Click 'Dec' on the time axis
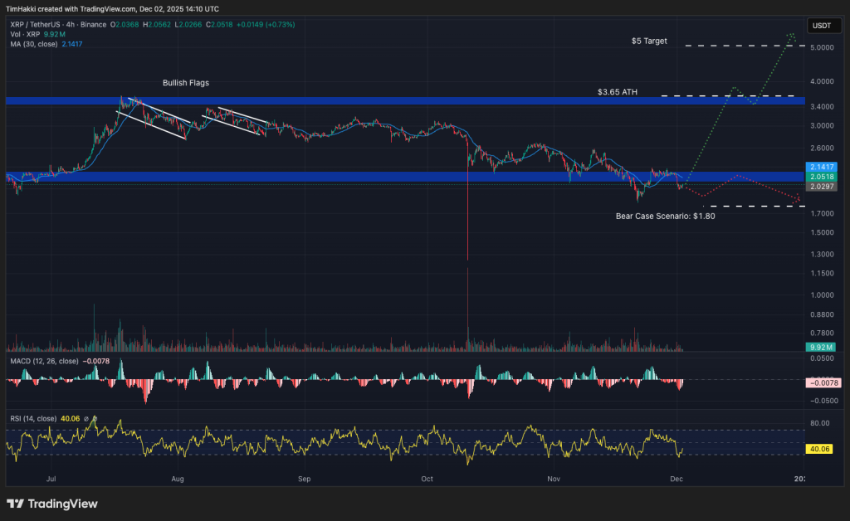 [x=676, y=479]
